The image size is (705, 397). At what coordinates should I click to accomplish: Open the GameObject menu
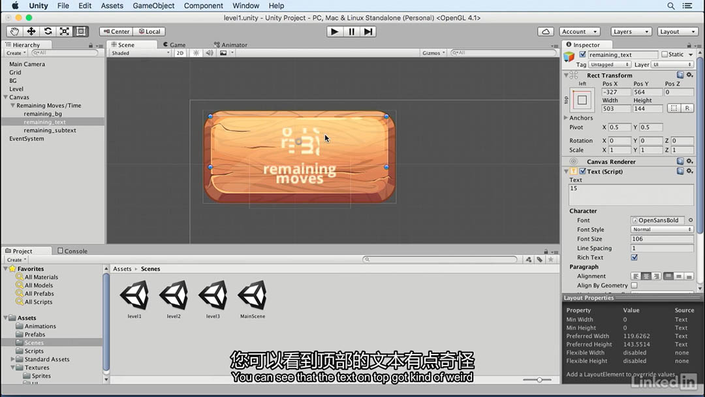point(153,6)
